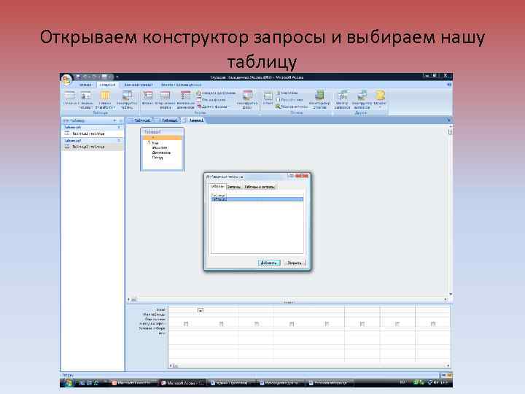
Task: Click the Office button
Action: pos(66,80)
